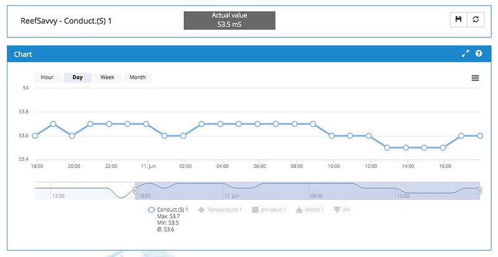Image resolution: width=498 pixels, height=257 pixels.
Task: Enable Redox 1 series in legend
Action: (310, 210)
